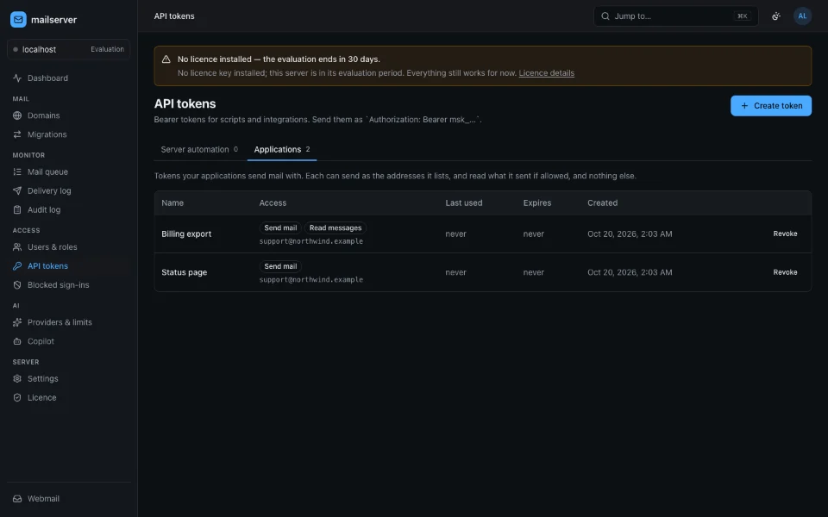
Task: Click the search magnifier icon
Action: click(x=605, y=16)
